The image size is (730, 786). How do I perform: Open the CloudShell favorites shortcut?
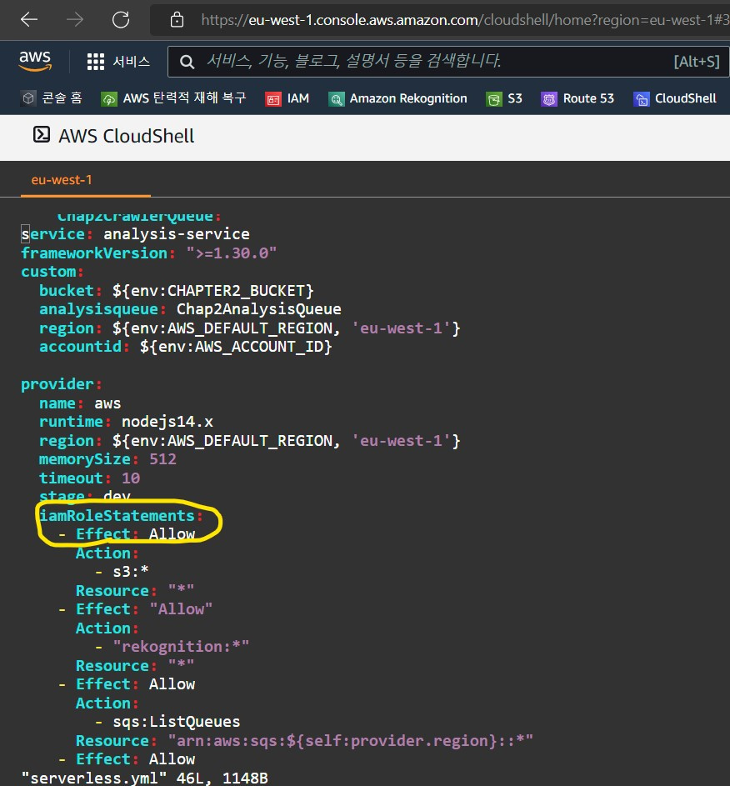[x=685, y=98]
